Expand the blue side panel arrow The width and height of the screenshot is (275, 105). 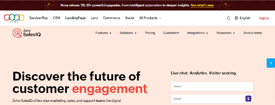click(271, 63)
